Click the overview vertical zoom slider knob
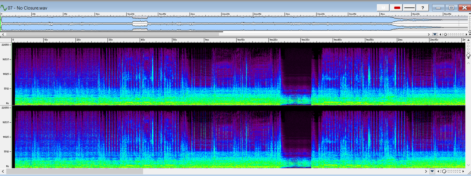Image resolution: width=471 pixels, height=176 pixels. tap(470, 32)
